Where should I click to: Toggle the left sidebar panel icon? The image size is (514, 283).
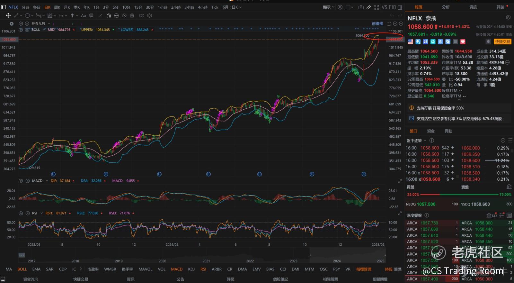tap(4, 7)
